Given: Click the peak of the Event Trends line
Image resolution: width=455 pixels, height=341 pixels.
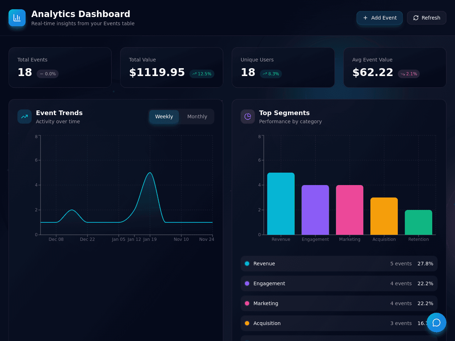Looking at the screenshot, I should (150, 173).
